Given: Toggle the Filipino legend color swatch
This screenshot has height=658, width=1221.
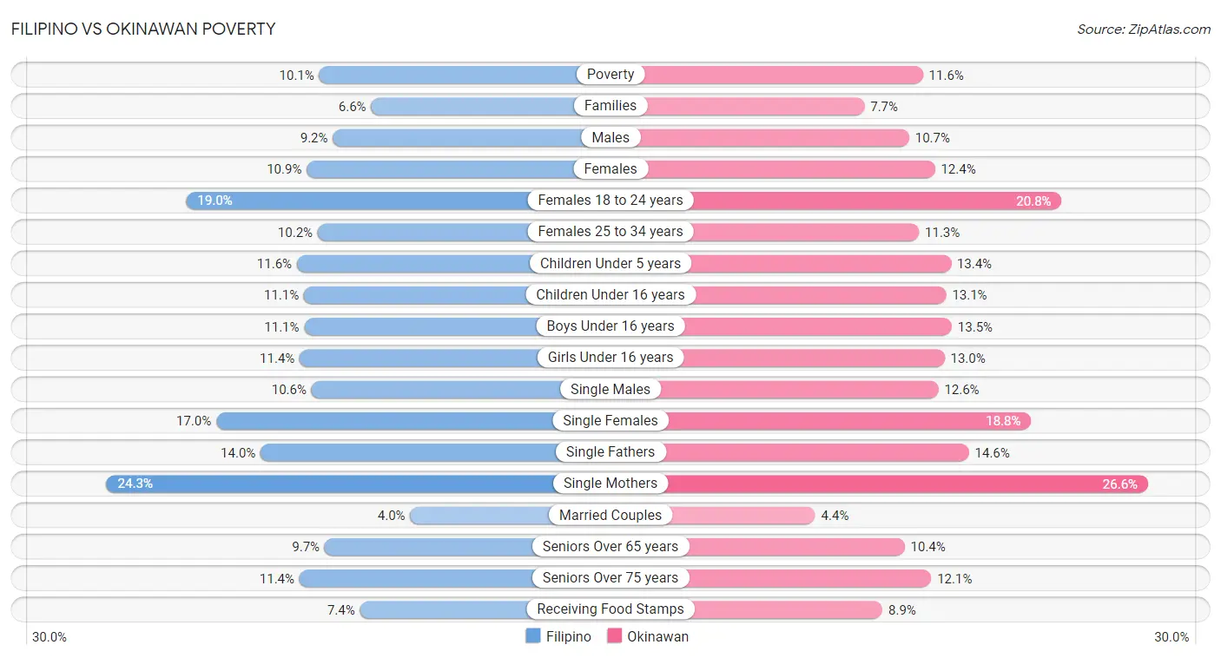Looking at the screenshot, I should point(532,636).
